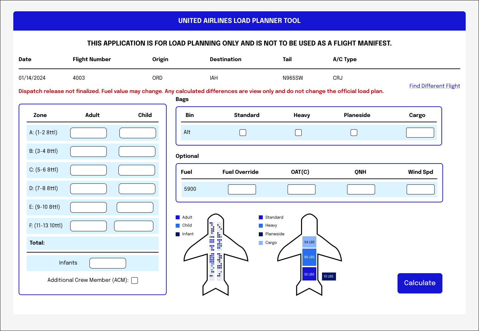Select the Infants count field
Image resolution: width=479 pixels, height=331 pixels.
pos(108,263)
